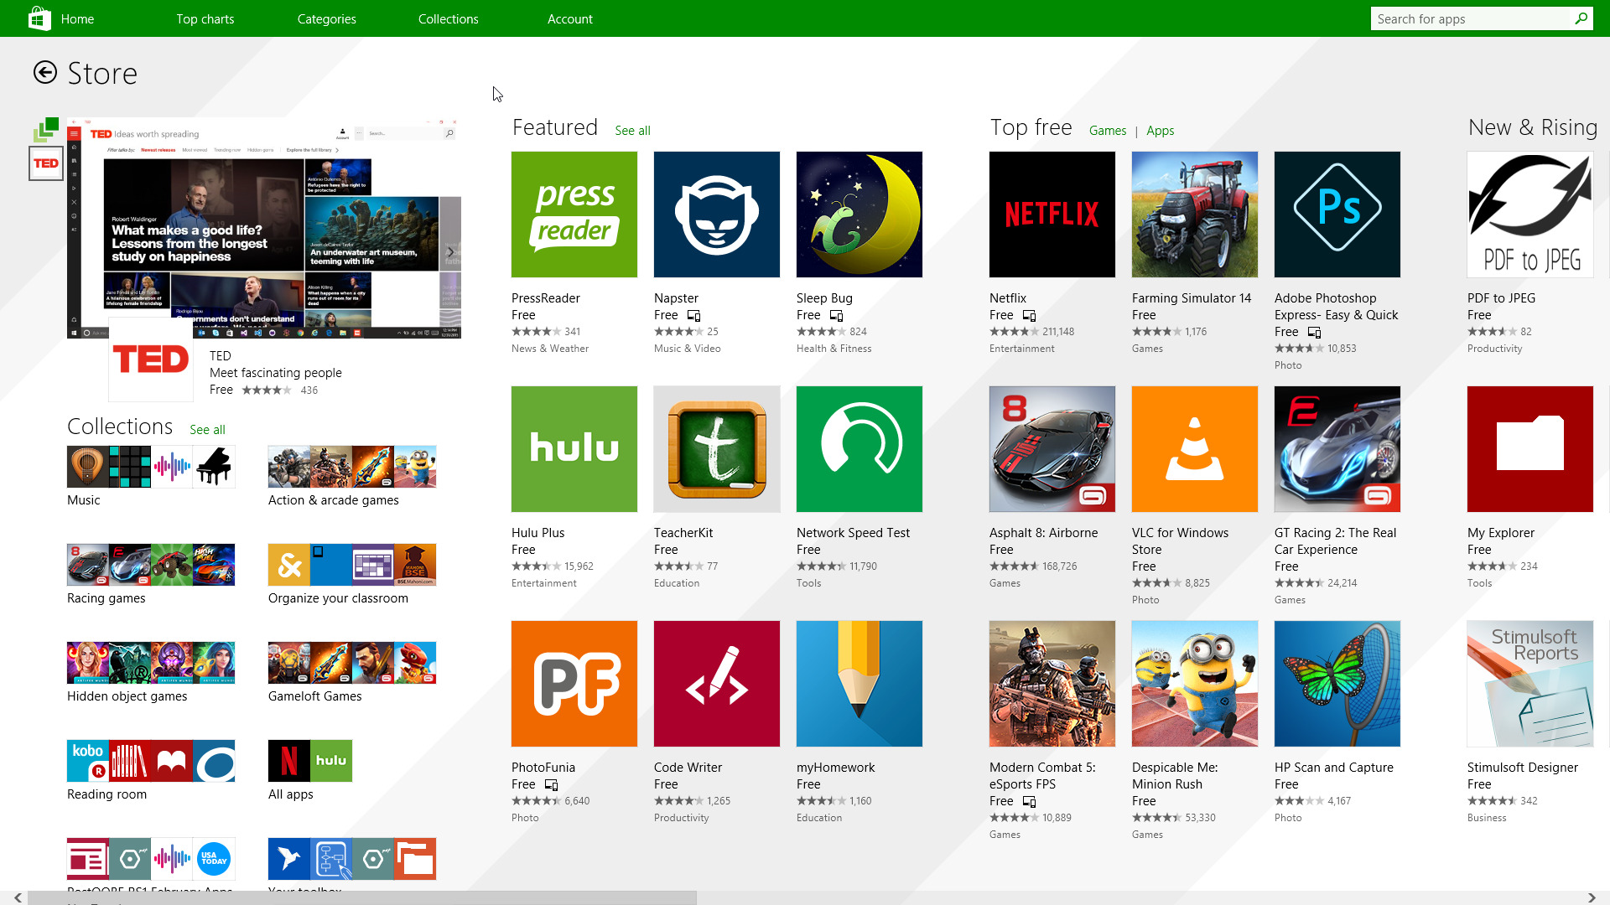Click See all next to Featured
Viewport: 1610px width, 905px height.
(x=632, y=131)
